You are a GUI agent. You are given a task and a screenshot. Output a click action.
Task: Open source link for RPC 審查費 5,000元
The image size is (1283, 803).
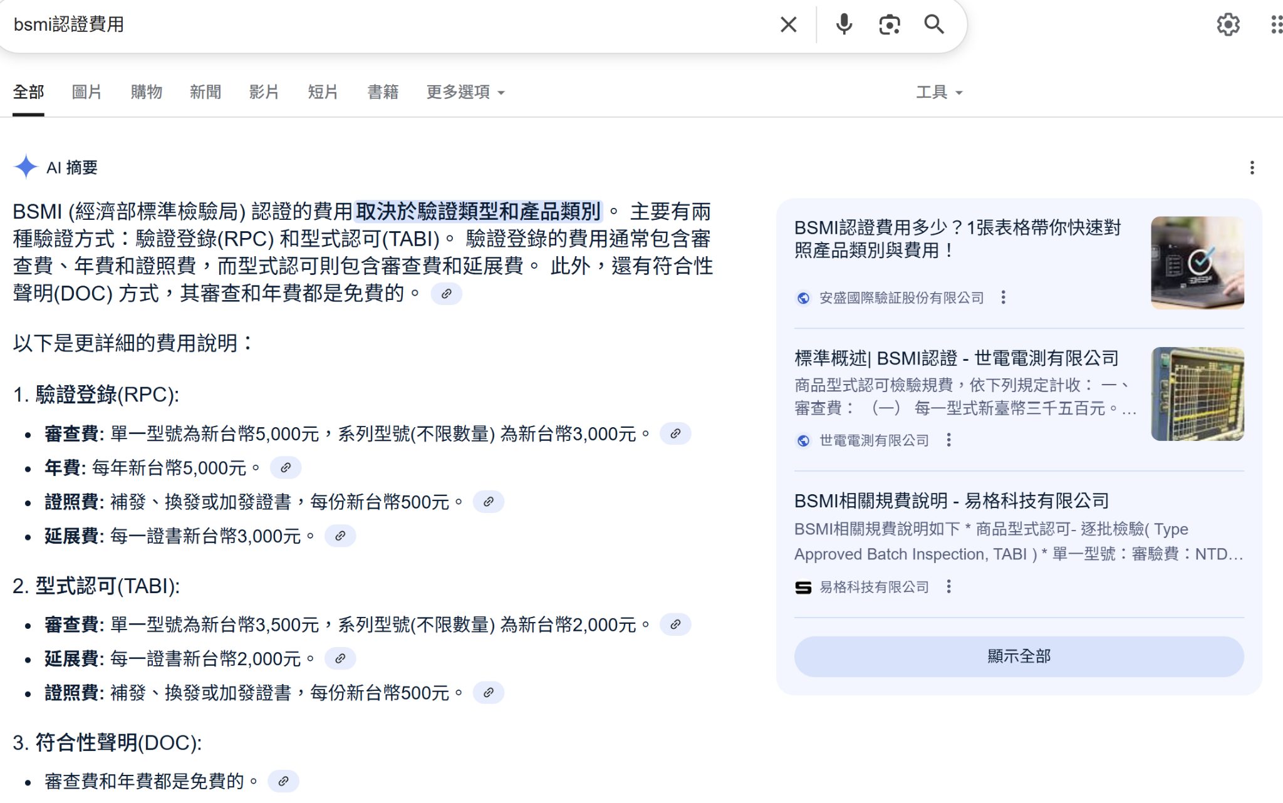point(675,433)
